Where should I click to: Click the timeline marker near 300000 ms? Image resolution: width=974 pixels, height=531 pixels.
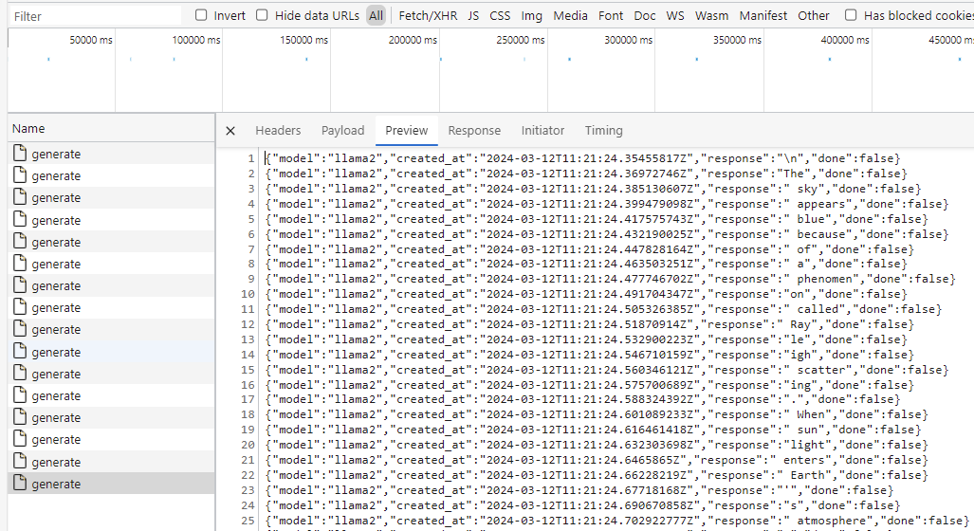570,59
